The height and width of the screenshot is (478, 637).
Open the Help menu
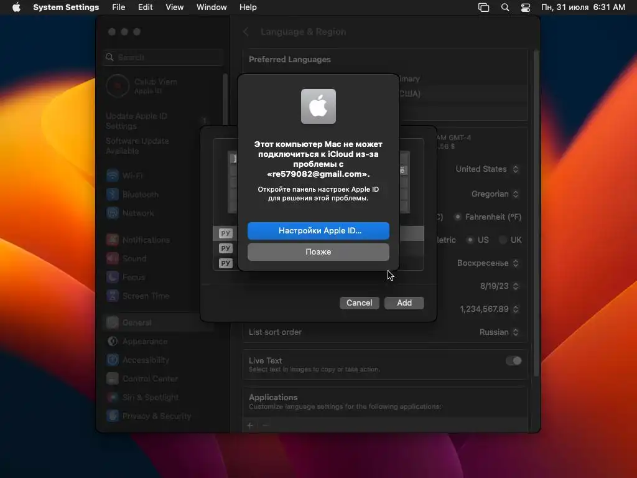click(248, 7)
